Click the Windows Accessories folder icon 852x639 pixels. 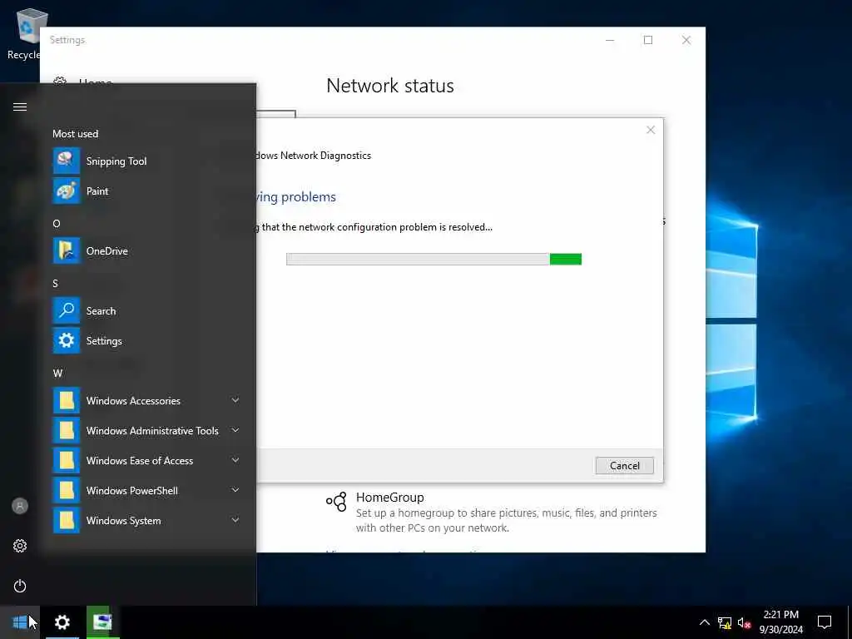point(67,400)
